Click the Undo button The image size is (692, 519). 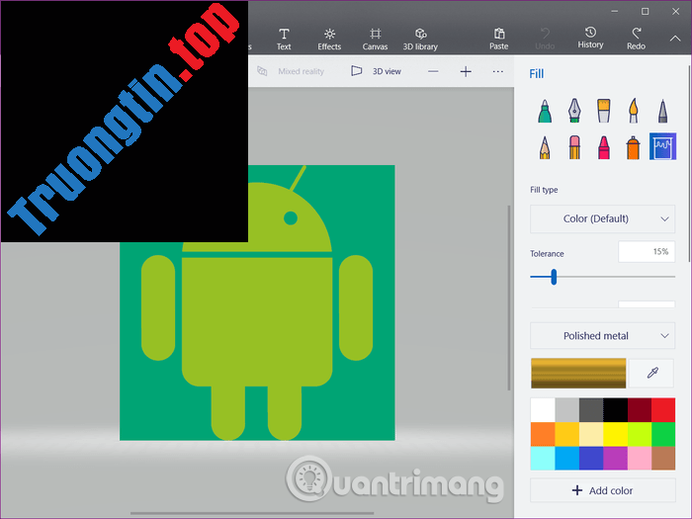545,39
